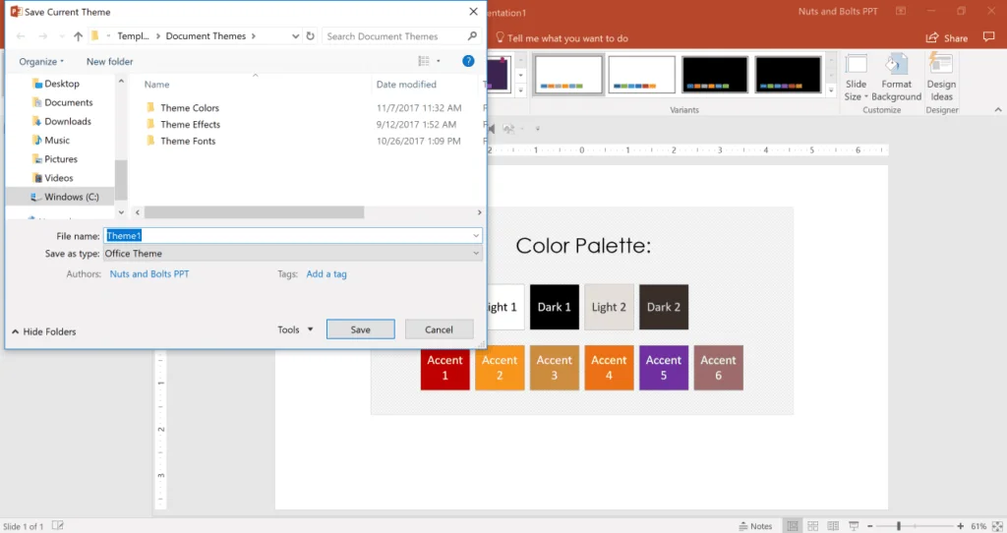Screen dimensions: 1007x533
Task: Open the Tools dropdown in dialog
Action: pyautogui.click(x=295, y=329)
